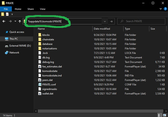Open Help with the blue question icon
Screen dimensions: 168x117
165,9
